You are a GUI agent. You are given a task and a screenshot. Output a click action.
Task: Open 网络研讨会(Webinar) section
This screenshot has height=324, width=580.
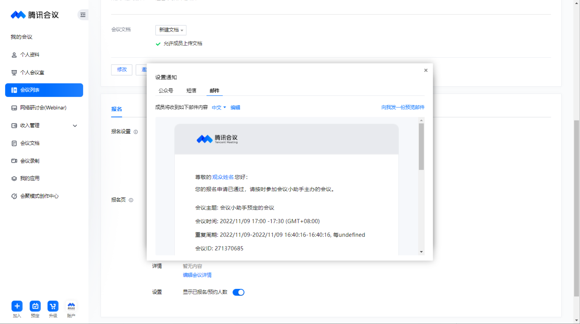tap(44, 108)
